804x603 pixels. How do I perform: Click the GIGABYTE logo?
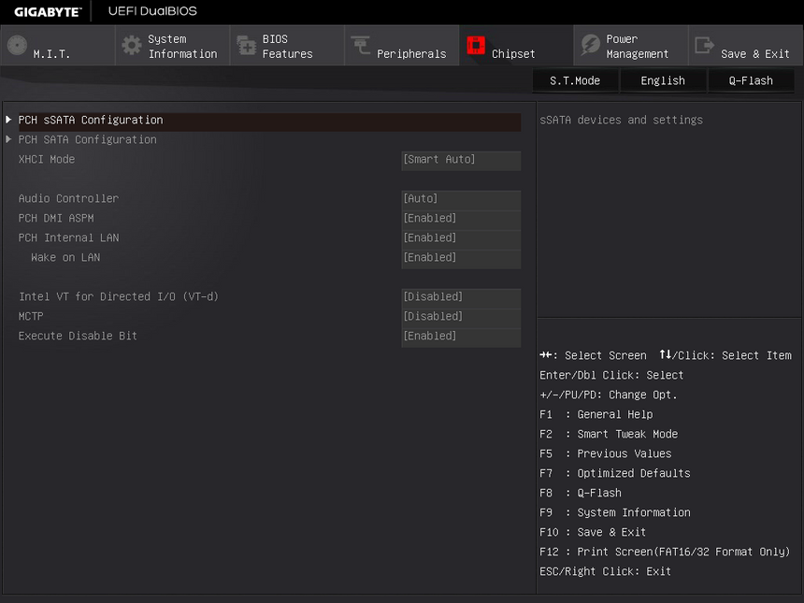(x=48, y=11)
